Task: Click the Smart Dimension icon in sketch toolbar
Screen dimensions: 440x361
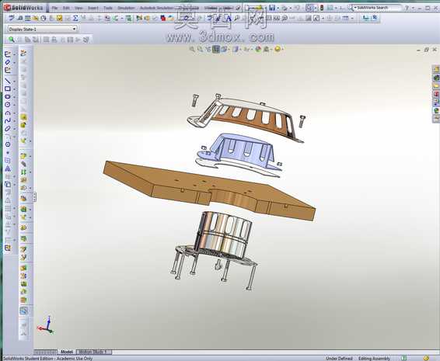Action: 8,62
